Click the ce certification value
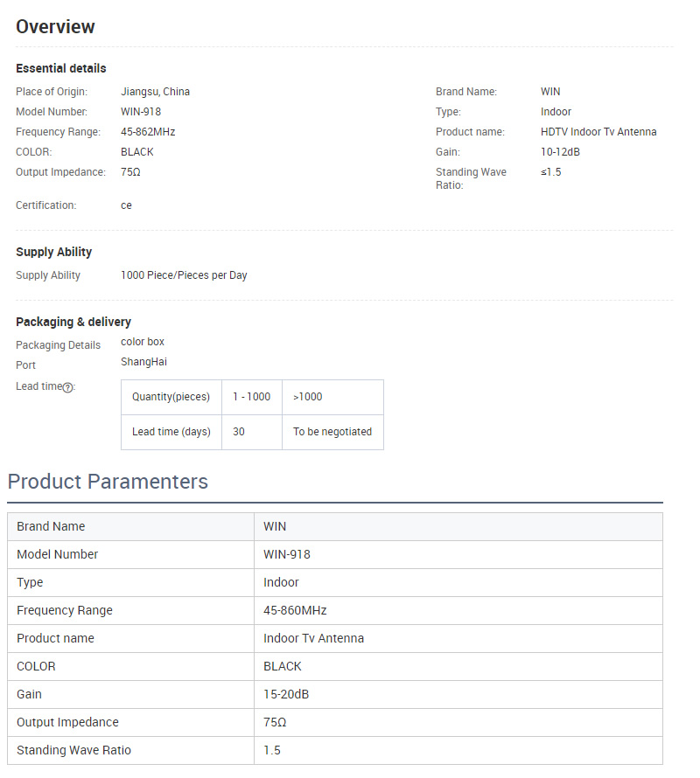Screen dimensions: 700x778 click(127, 205)
